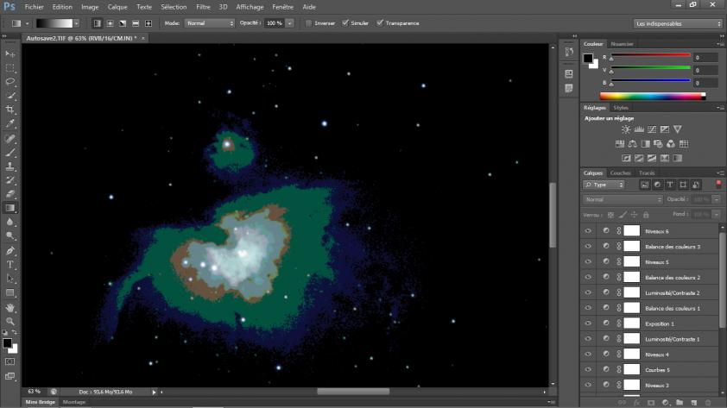Open the Les indispensables workspace dropdown
The image size is (727, 408).
[x=678, y=23]
